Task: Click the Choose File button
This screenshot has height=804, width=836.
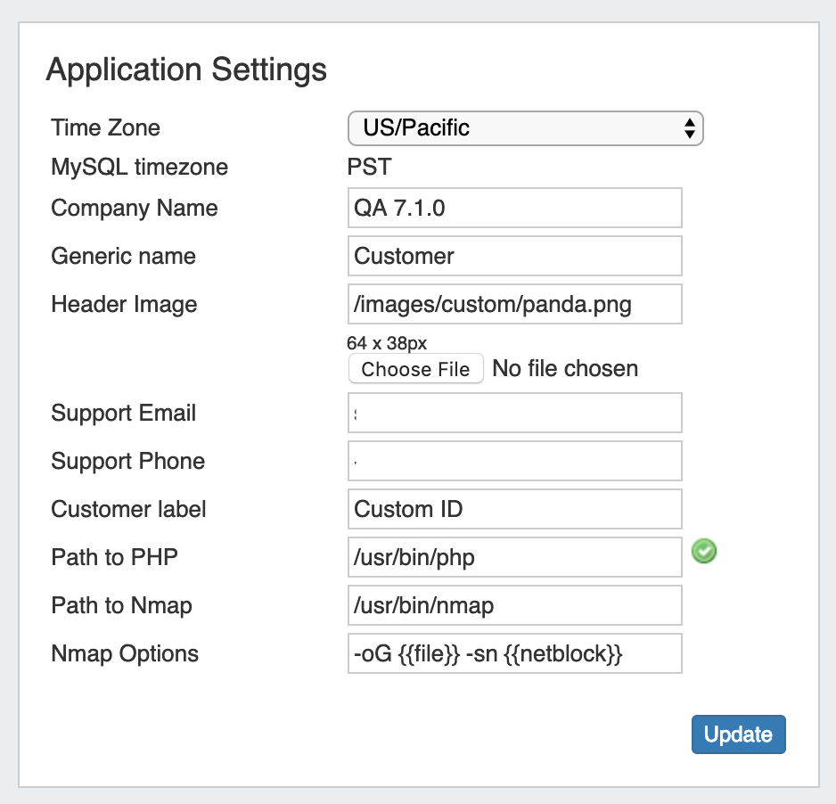Action: click(415, 369)
